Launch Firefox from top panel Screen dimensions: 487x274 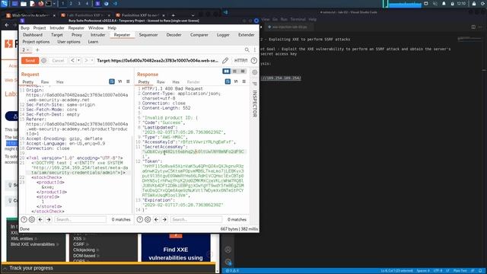[x=41, y=4]
